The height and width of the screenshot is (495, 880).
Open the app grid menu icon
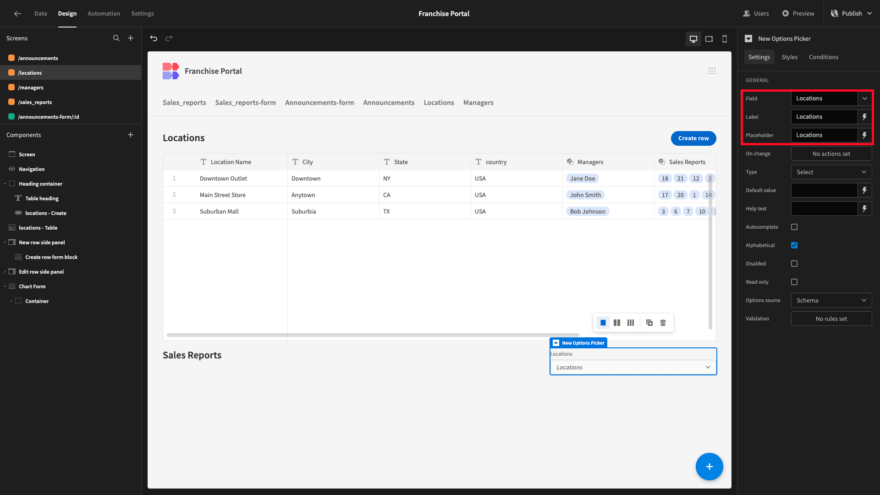point(712,71)
